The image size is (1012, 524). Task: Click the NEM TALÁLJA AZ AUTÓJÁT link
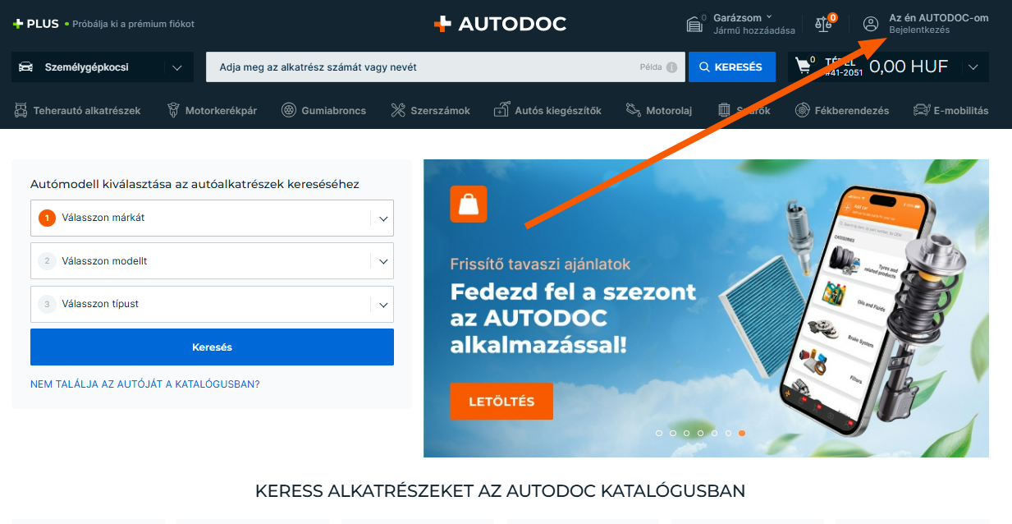click(x=145, y=384)
